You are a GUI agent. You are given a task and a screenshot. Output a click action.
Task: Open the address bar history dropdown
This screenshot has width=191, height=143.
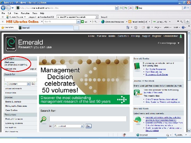(x=116, y=8)
